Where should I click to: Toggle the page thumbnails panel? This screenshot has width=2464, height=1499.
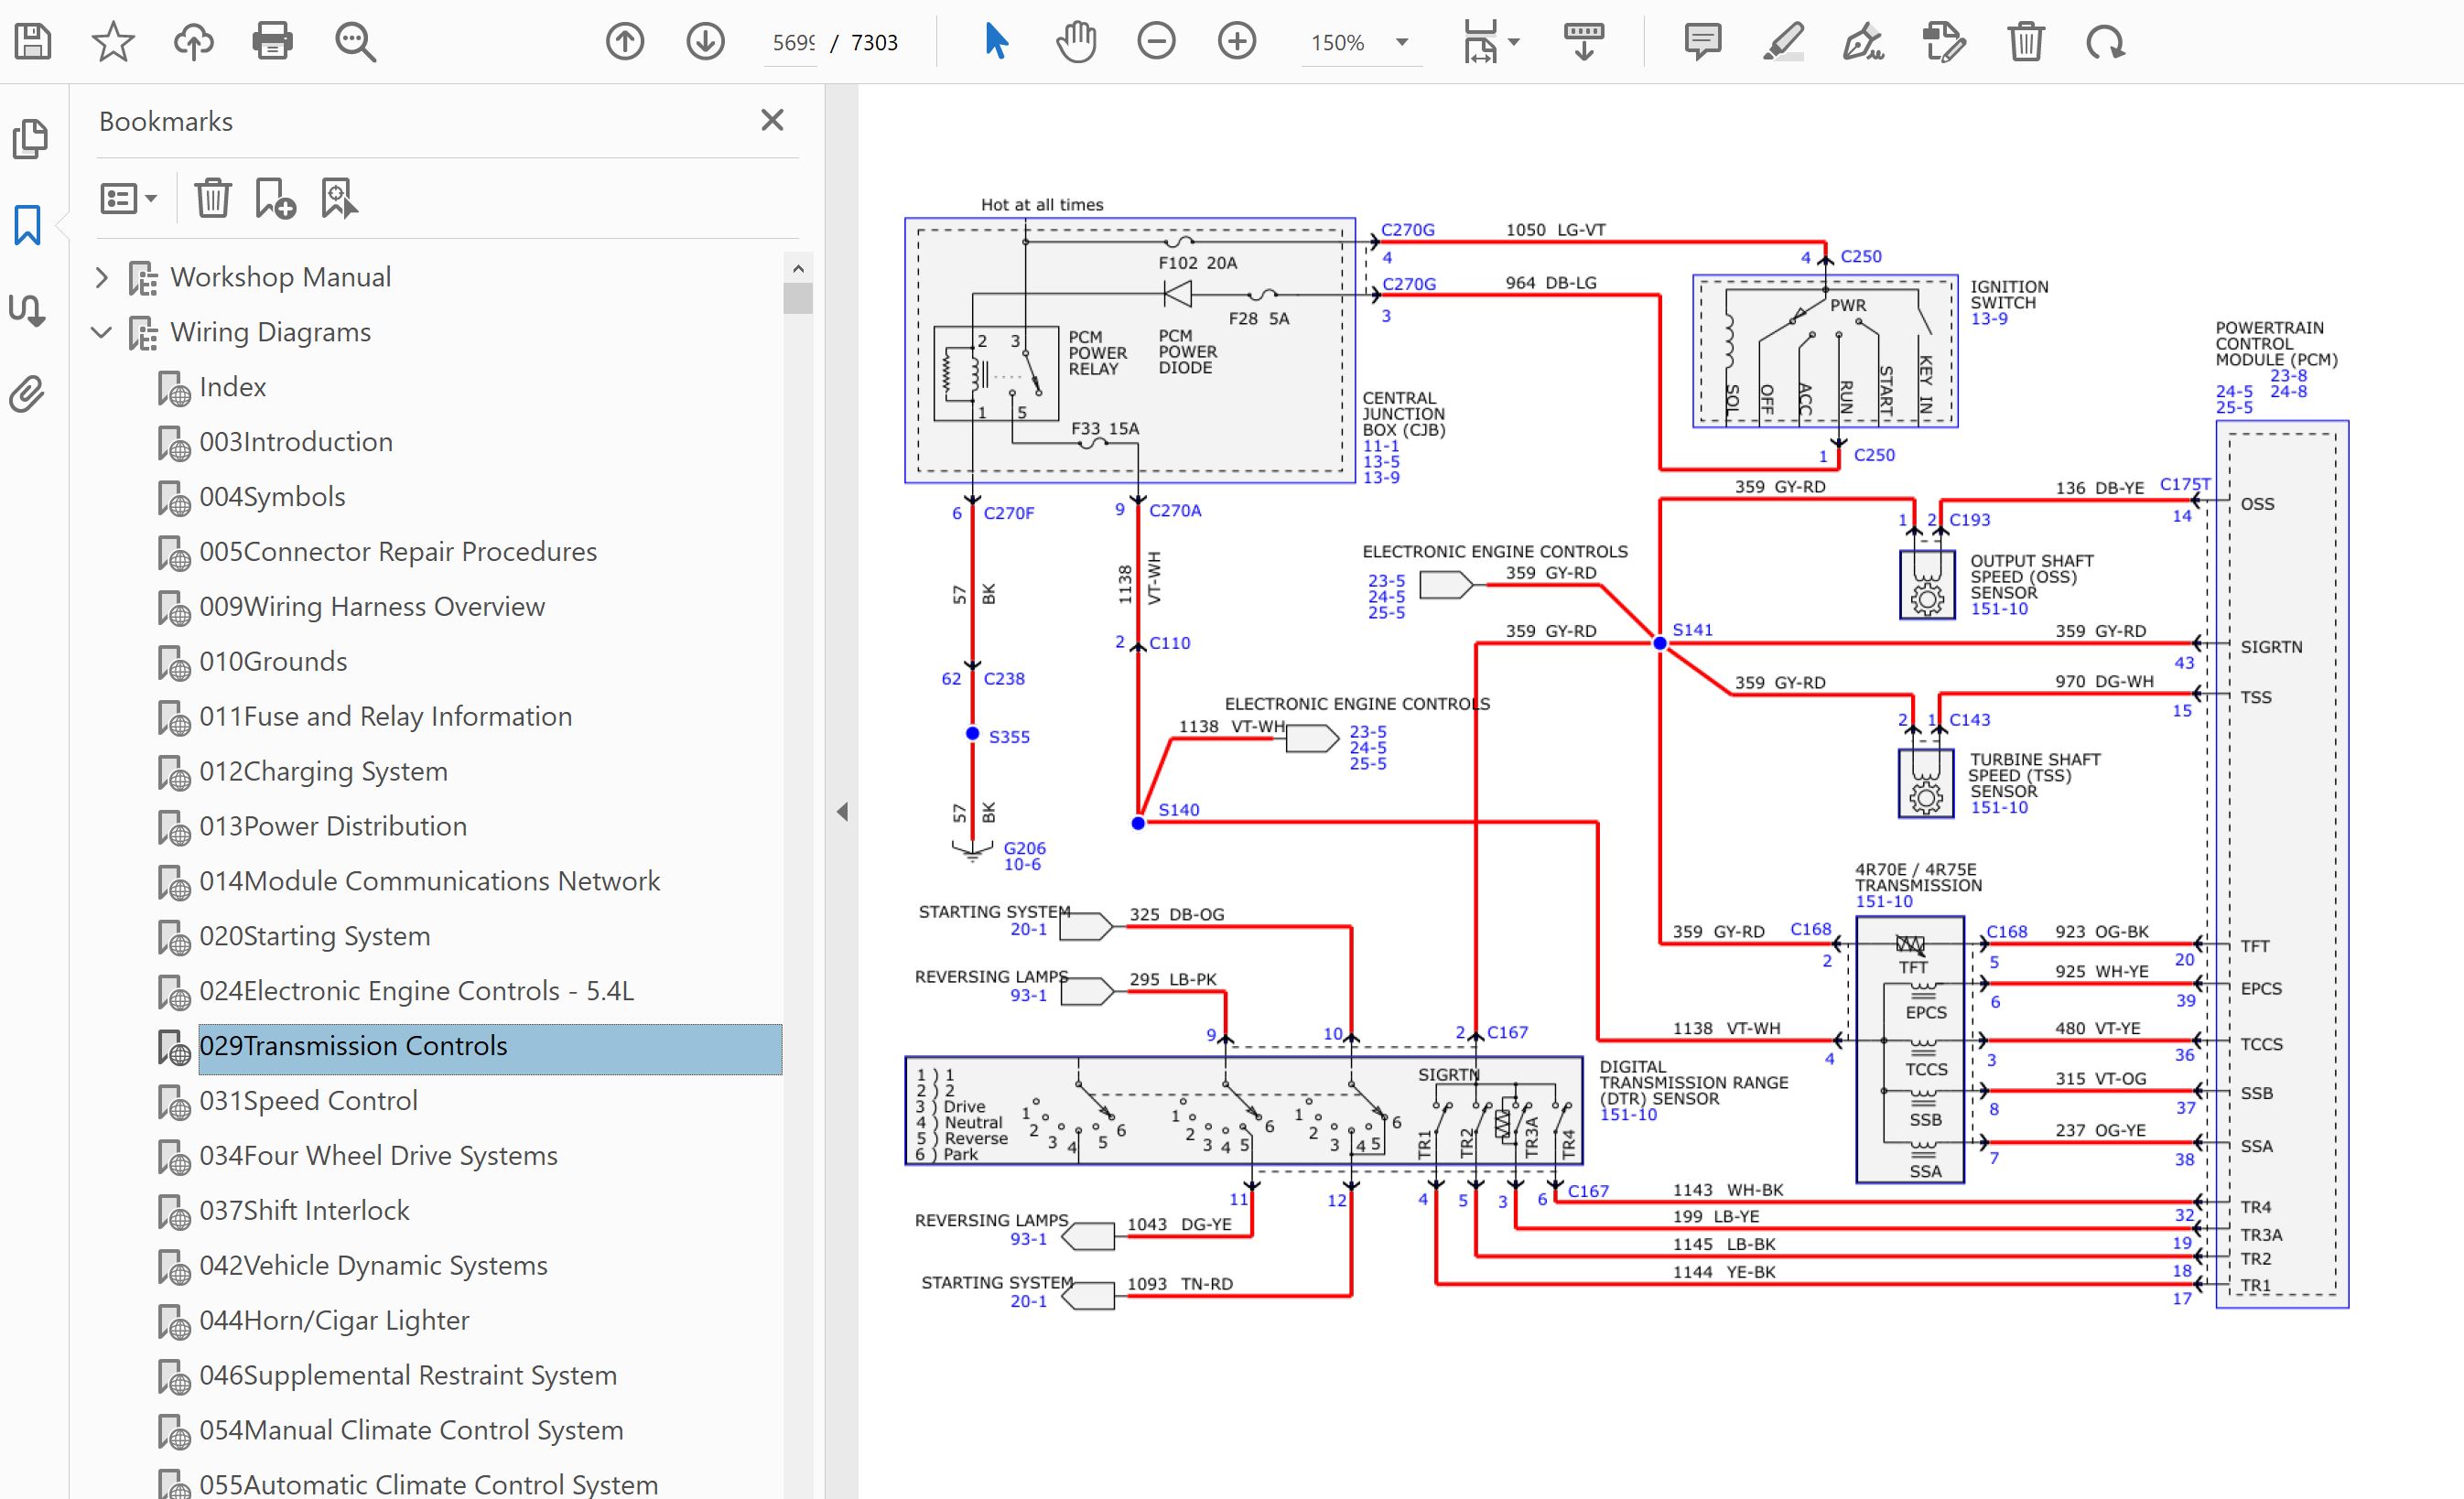click(29, 139)
